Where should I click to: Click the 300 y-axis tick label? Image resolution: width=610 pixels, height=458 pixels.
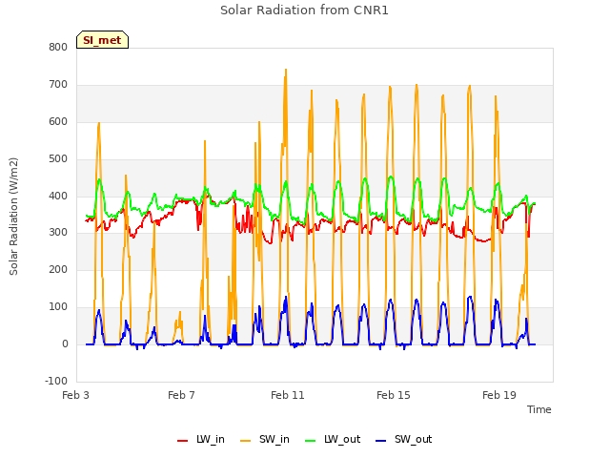click(58, 233)
